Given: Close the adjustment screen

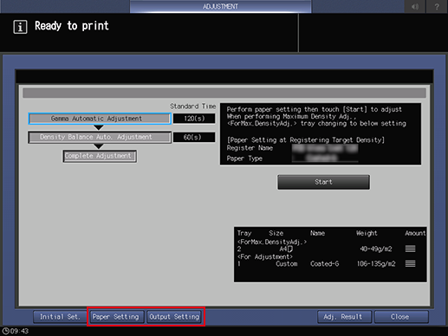Looking at the screenshot, I should tap(401, 317).
